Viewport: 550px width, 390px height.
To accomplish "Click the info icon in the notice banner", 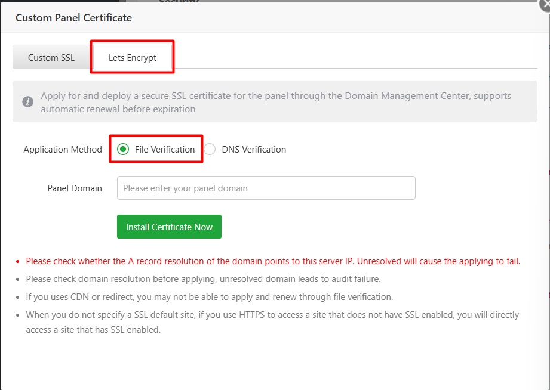I will coord(27,102).
